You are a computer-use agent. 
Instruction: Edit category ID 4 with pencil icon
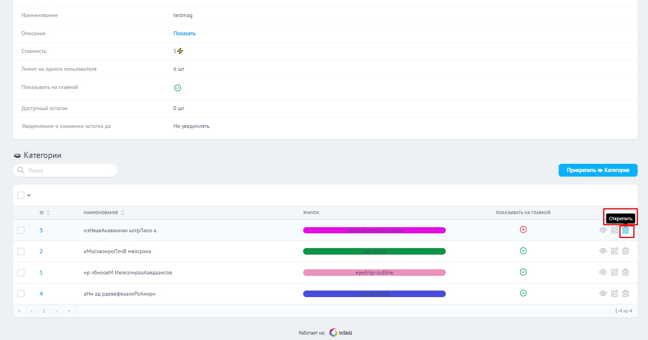point(614,294)
